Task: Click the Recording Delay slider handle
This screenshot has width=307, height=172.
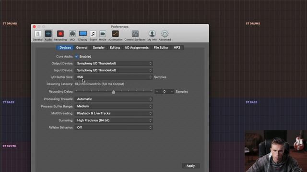Action: (114, 92)
